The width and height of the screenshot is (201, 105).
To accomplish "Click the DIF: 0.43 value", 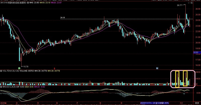I will click(20, 87).
